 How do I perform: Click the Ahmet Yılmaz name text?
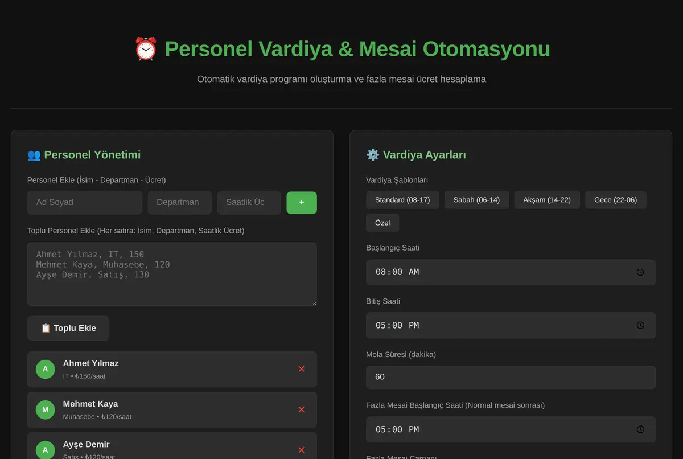(x=91, y=363)
